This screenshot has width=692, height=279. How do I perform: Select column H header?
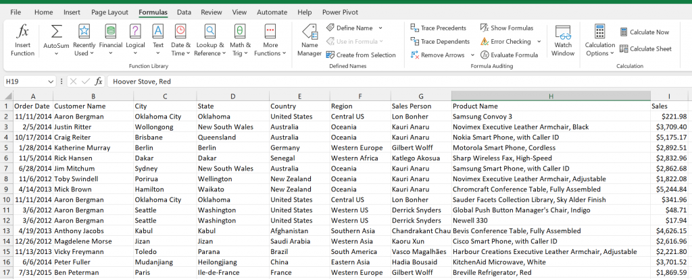point(551,96)
